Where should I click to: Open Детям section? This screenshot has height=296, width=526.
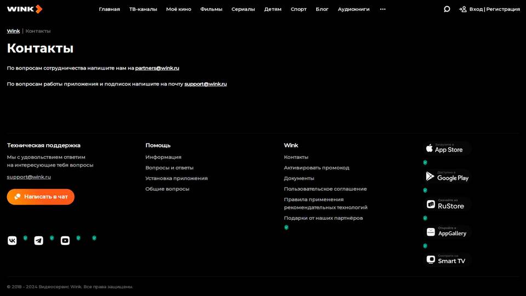273,9
